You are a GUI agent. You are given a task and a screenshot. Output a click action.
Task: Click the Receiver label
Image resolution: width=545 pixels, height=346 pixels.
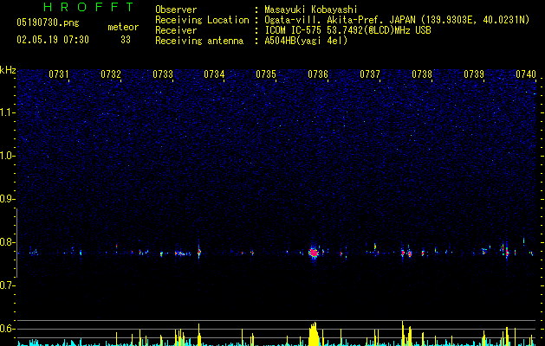pos(176,30)
